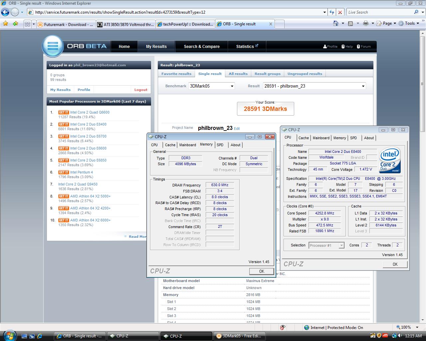This screenshot has width=426, height=341.
Task: Click the security shield tray icon
Action: tap(379, 336)
